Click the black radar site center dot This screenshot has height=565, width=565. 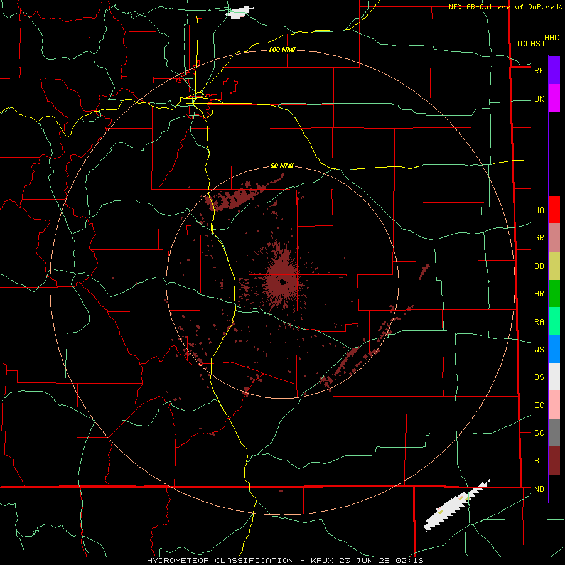click(283, 282)
